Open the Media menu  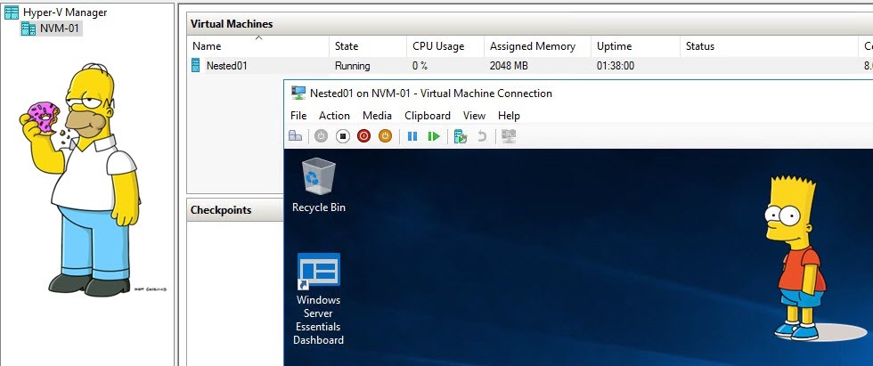pos(377,116)
